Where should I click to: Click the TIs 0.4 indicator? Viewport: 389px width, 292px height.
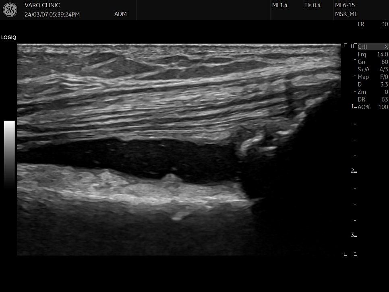(x=312, y=5)
